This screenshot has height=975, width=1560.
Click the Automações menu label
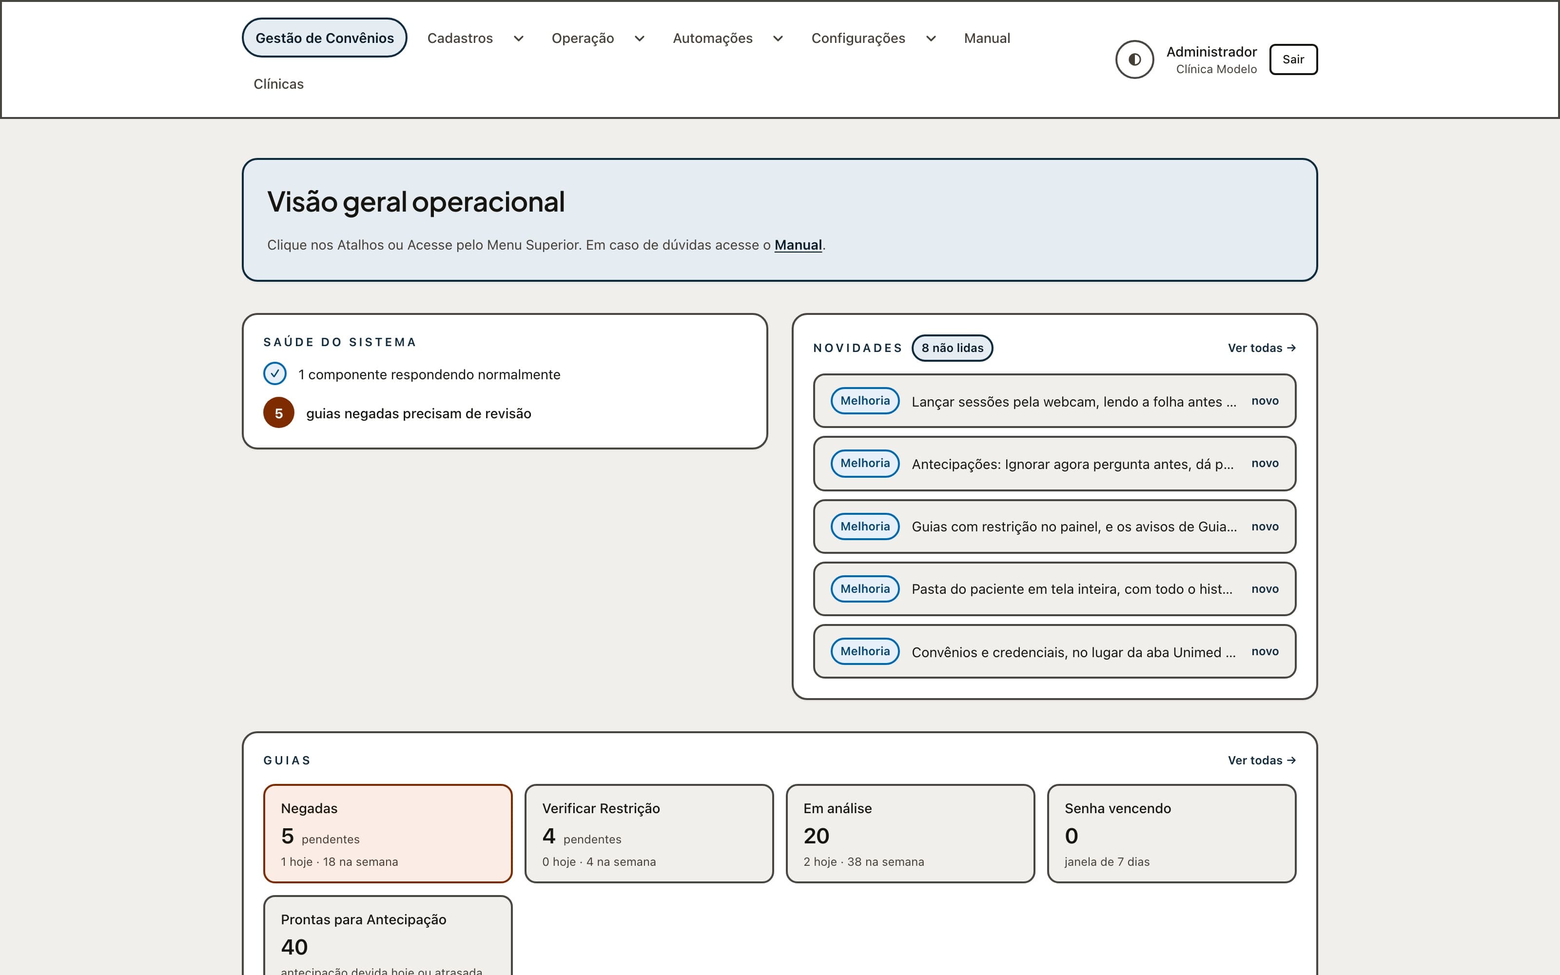pos(712,38)
